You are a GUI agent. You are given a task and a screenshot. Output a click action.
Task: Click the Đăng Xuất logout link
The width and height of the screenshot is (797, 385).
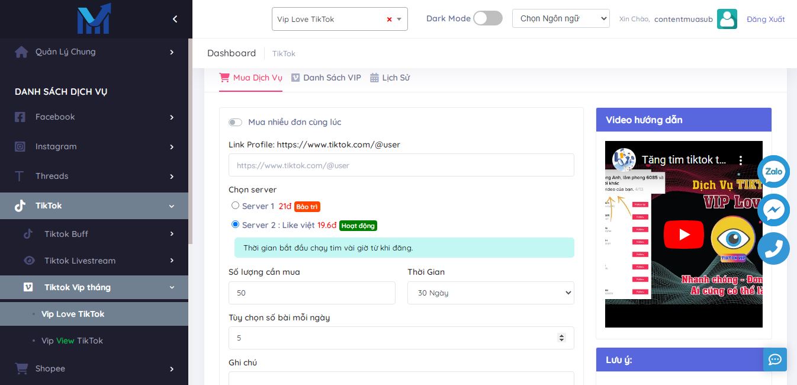(x=766, y=20)
